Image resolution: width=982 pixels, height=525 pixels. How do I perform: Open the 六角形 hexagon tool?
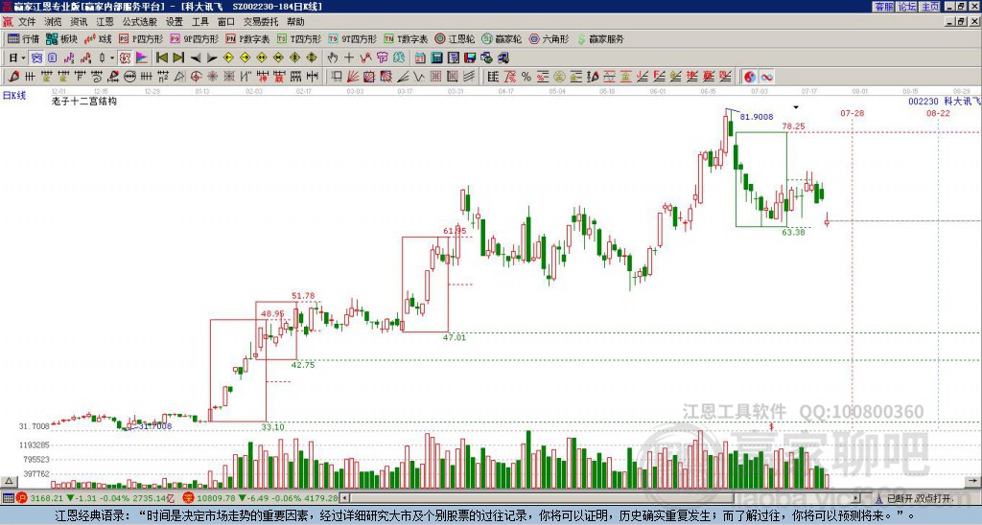[549, 38]
